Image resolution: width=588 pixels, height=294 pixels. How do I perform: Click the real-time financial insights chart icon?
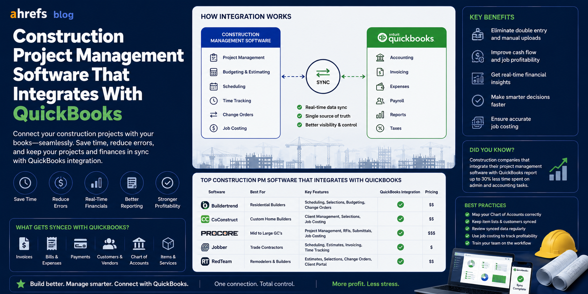(478, 79)
